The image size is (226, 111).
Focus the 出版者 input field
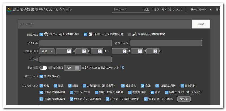point(75,60)
